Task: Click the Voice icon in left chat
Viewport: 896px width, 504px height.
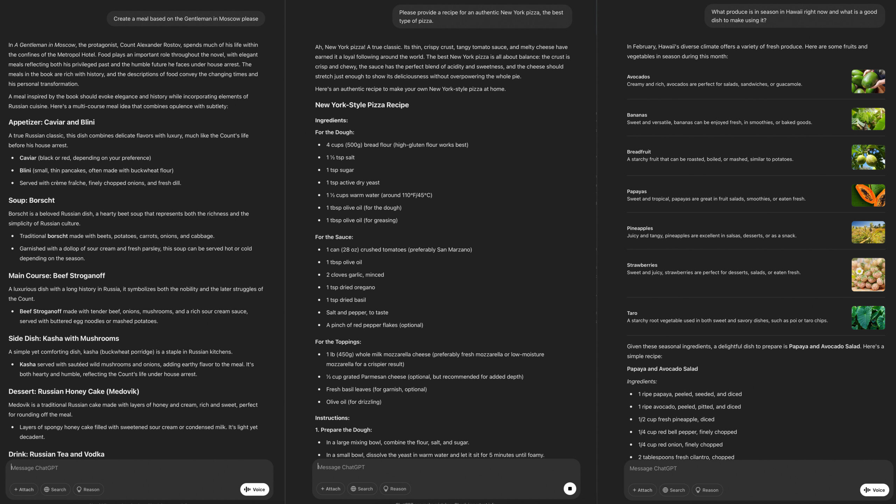Action: tap(254, 489)
